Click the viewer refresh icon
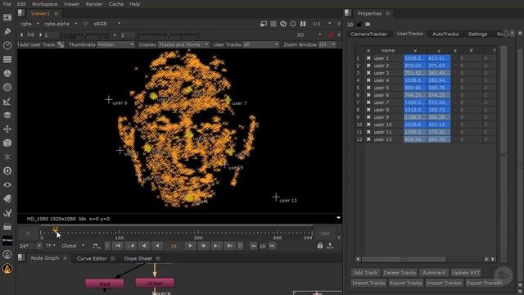This screenshot has height=295, width=524. [283, 24]
